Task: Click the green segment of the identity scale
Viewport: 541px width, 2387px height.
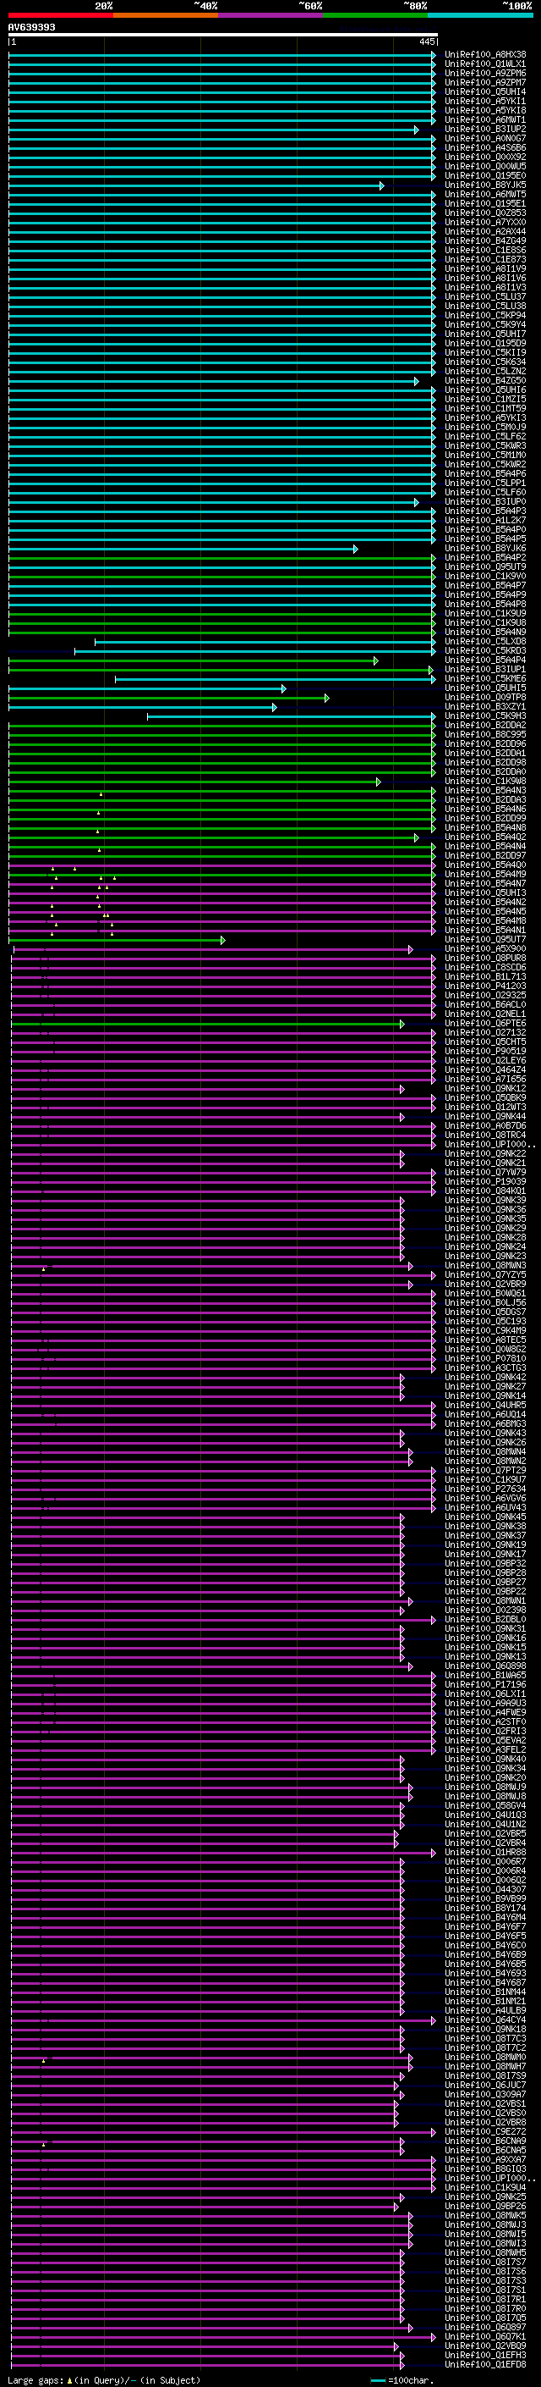Action: coord(375,15)
